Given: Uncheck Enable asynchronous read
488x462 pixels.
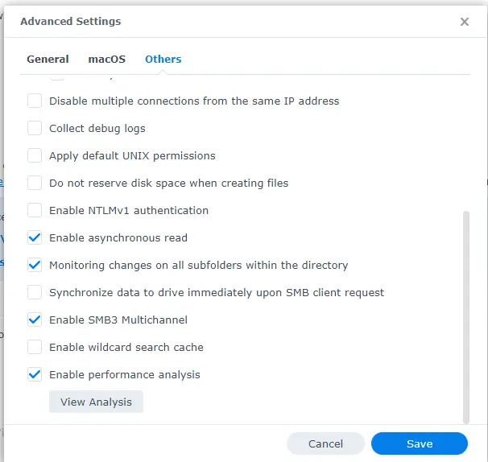Looking at the screenshot, I should tap(35, 238).
